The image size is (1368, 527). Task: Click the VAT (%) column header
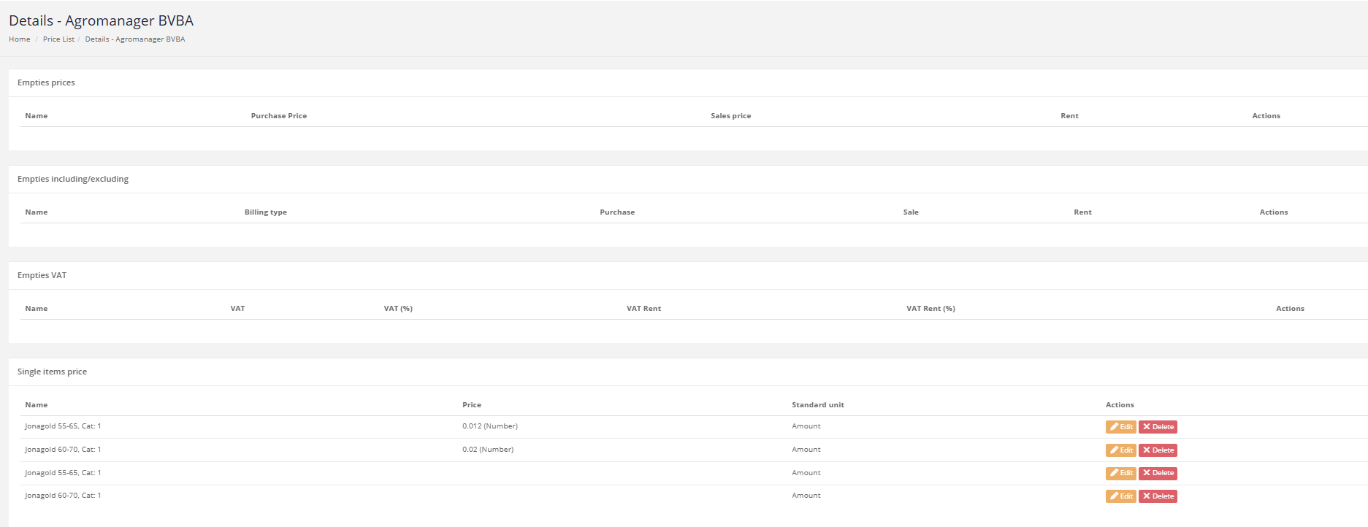[398, 309]
